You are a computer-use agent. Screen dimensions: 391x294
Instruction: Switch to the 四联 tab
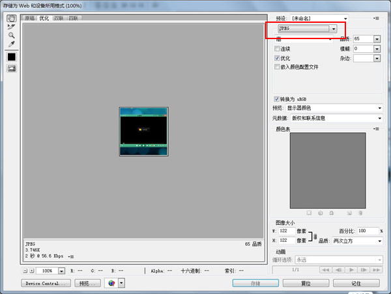point(73,18)
